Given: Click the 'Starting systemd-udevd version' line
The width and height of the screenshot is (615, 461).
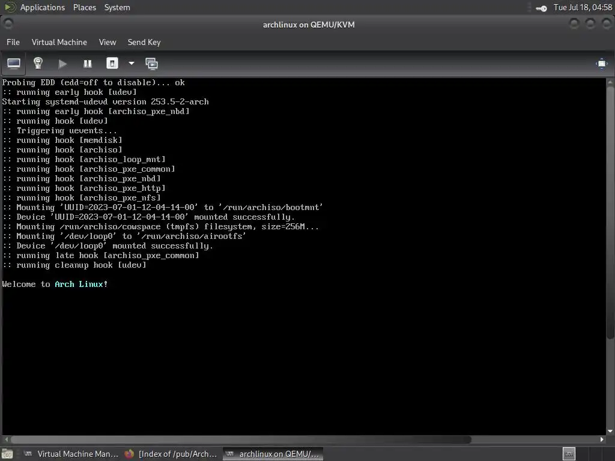Looking at the screenshot, I should (x=106, y=102).
